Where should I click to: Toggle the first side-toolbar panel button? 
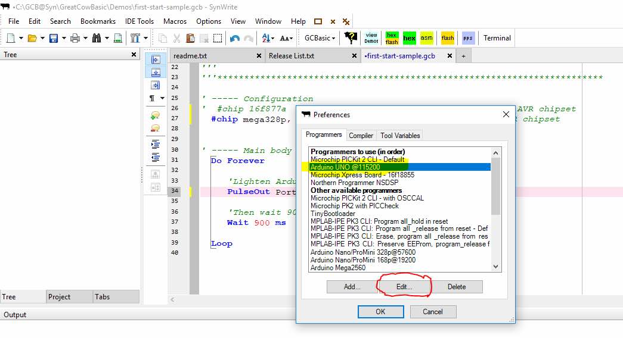coord(156,59)
